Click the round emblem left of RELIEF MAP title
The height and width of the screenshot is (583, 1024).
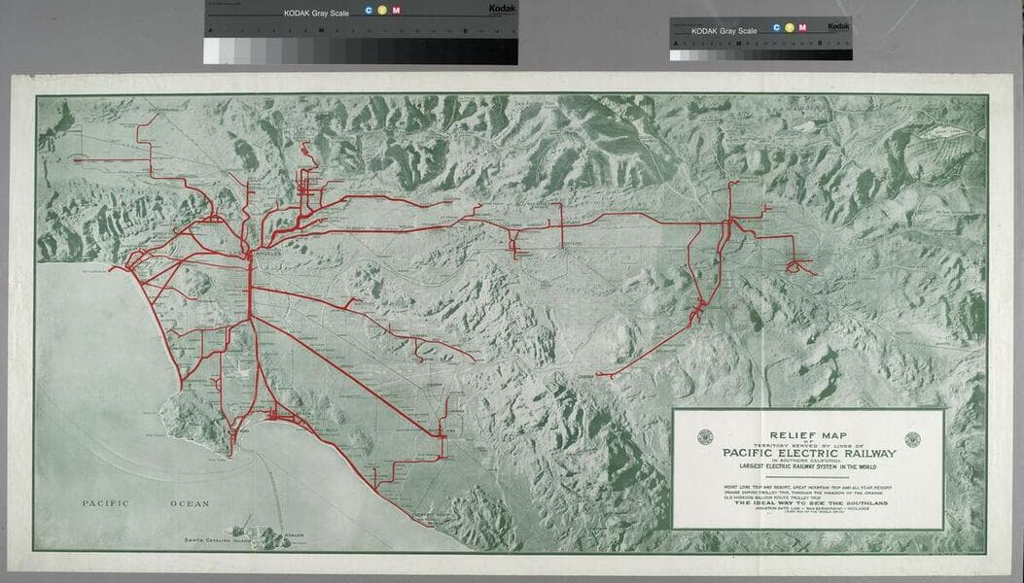pos(704,437)
